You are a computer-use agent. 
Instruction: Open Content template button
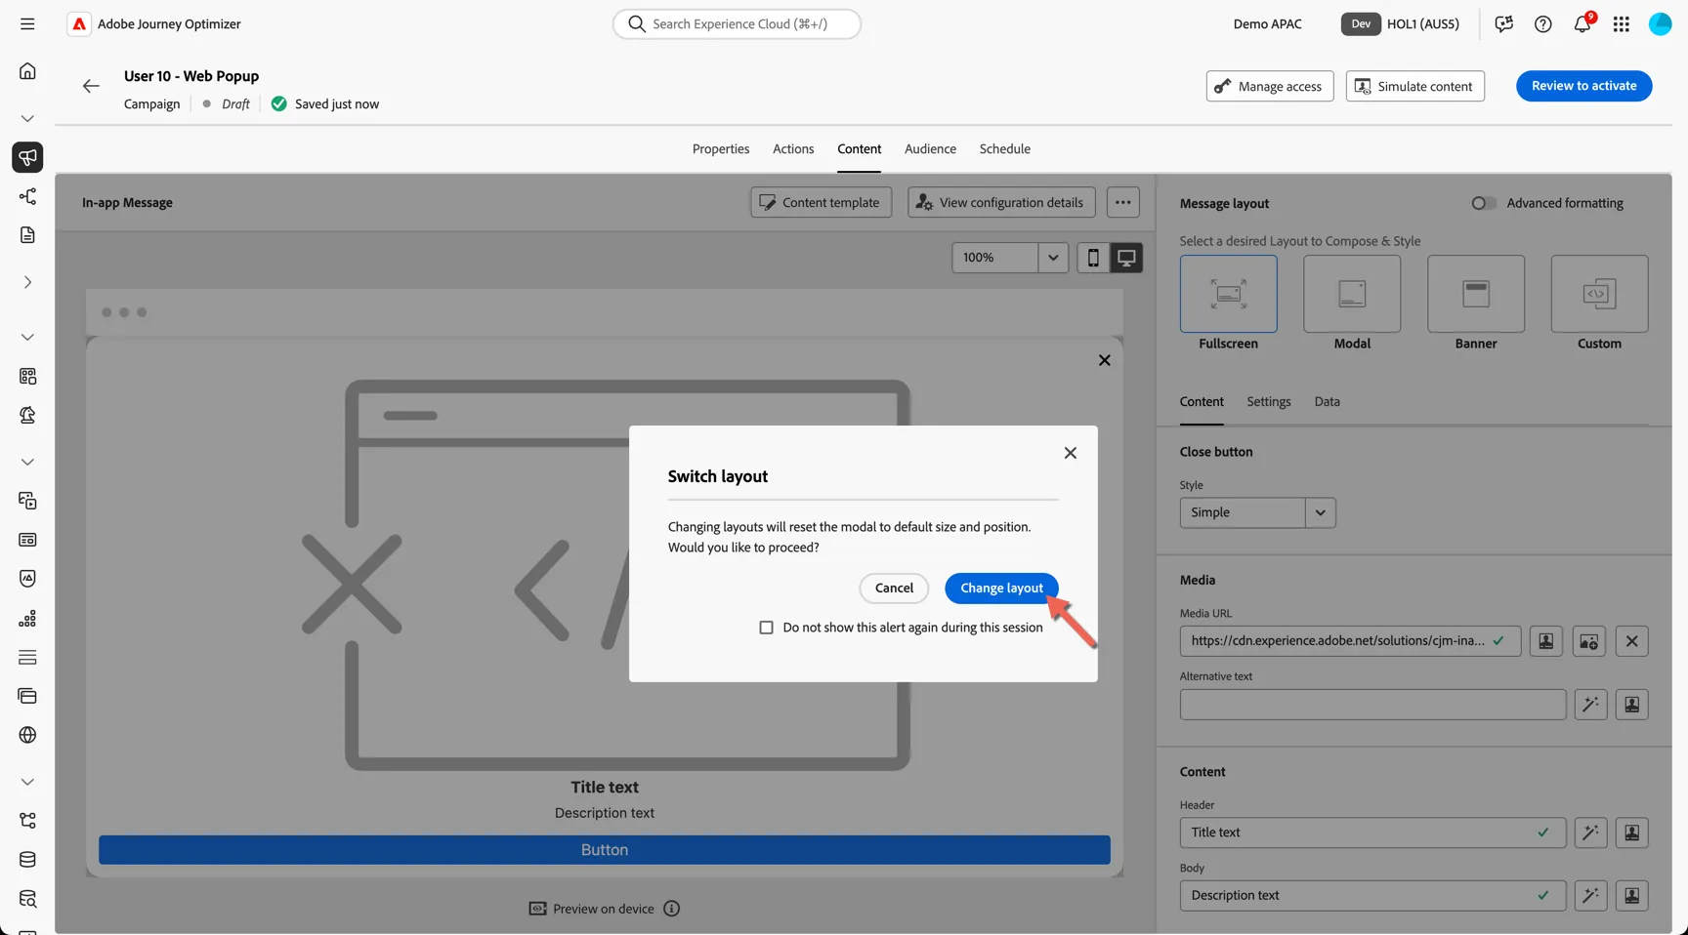822,203
